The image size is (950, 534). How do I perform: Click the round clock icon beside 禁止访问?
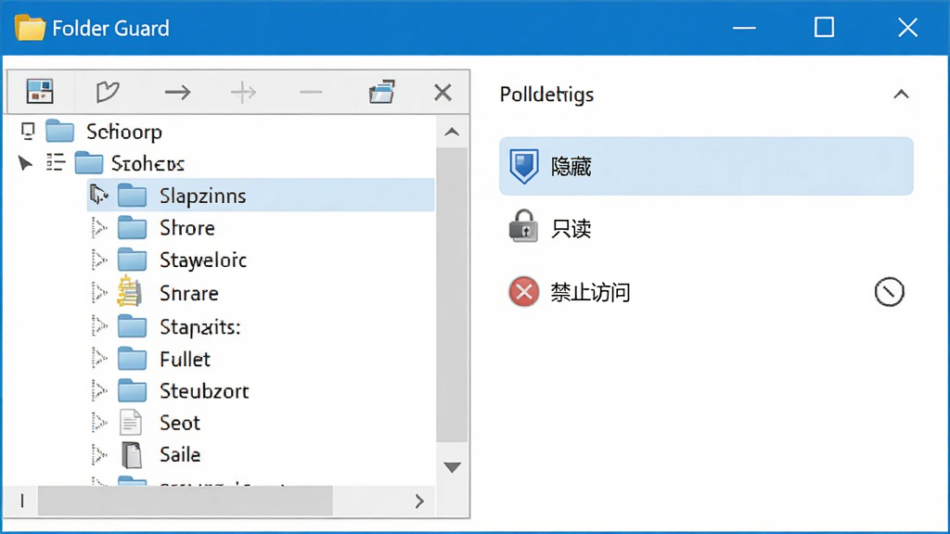889,292
